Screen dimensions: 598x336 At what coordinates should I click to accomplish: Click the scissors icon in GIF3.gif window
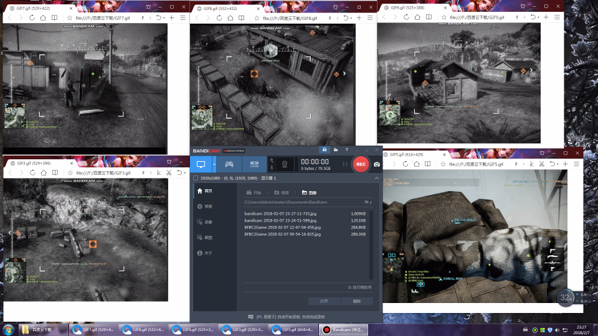click(x=169, y=173)
